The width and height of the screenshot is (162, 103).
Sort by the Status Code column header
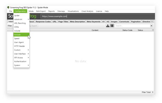tap(127, 30)
